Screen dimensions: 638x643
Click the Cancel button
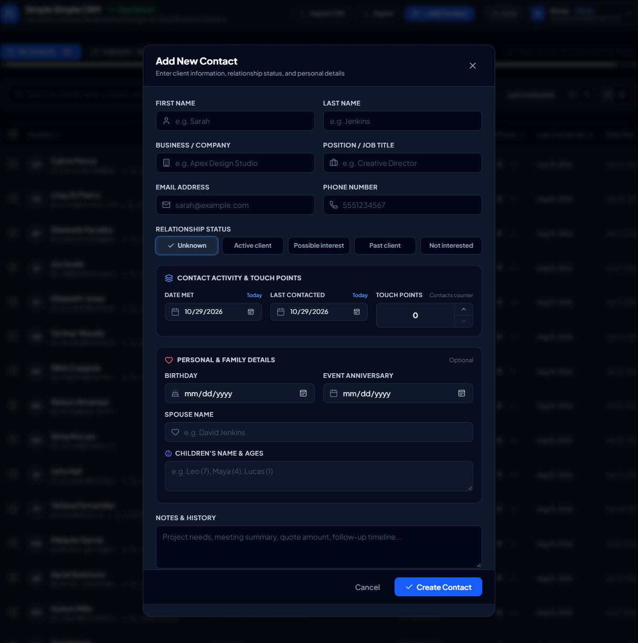click(x=367, y=587)
